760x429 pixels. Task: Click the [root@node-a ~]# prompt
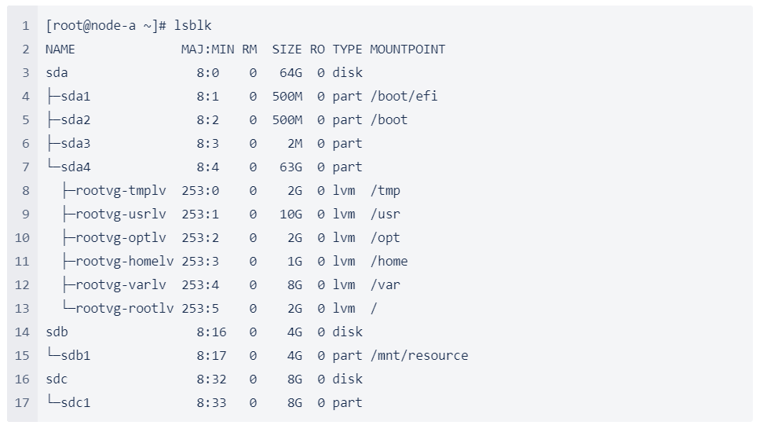(x=106, y=26)
